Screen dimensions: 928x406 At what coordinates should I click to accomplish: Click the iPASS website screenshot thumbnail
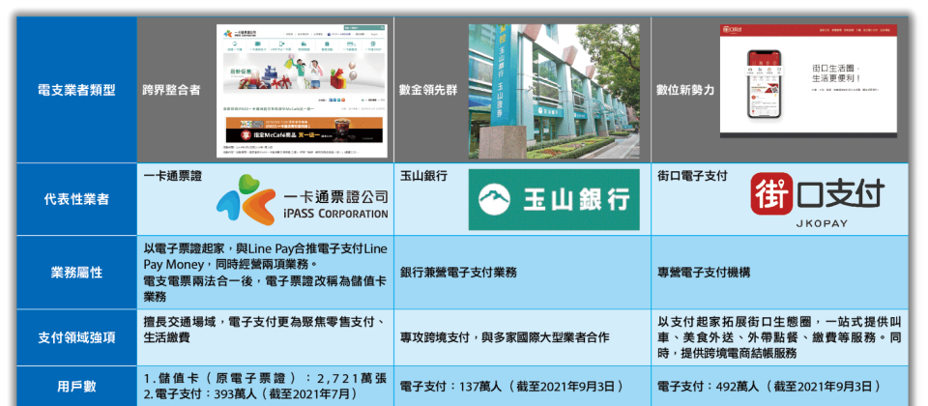(x=302, y=92)
